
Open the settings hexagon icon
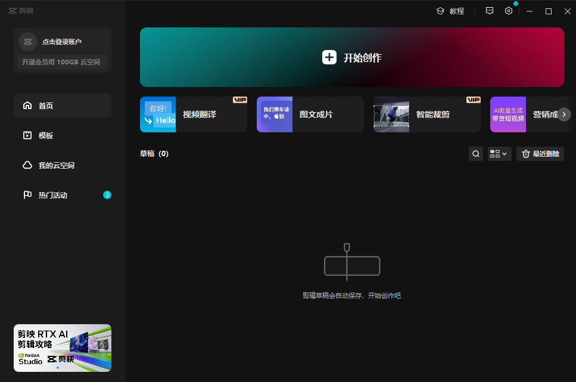(x=509, y=11)
